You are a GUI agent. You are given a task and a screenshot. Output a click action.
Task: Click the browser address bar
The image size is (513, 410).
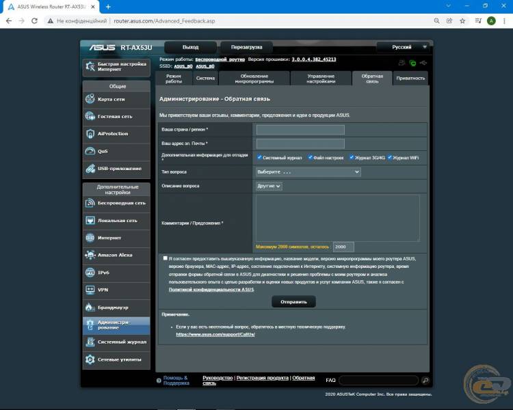[237, 21]
